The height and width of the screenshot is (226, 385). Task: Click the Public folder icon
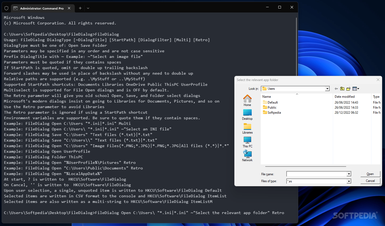tap(265, 107)
